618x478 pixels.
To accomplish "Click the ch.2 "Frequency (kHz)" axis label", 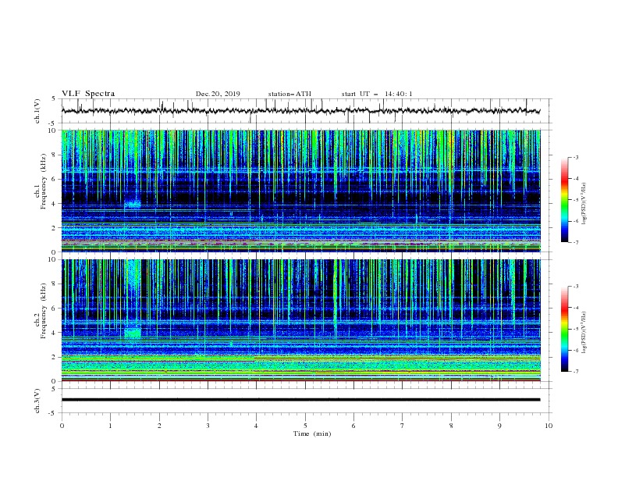I will point(43,311).
